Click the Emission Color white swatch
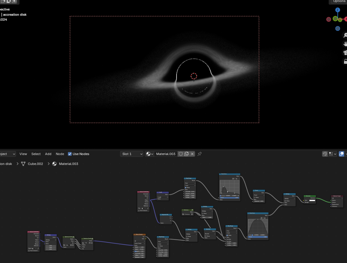347x263 pixels. point(312,200)
